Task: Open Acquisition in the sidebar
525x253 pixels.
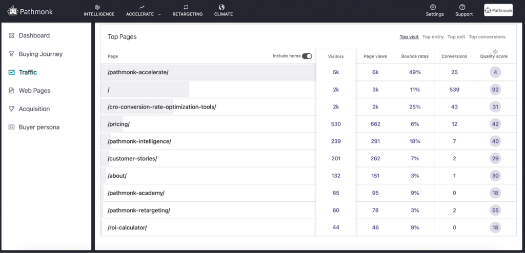Action: pos(34,109)
